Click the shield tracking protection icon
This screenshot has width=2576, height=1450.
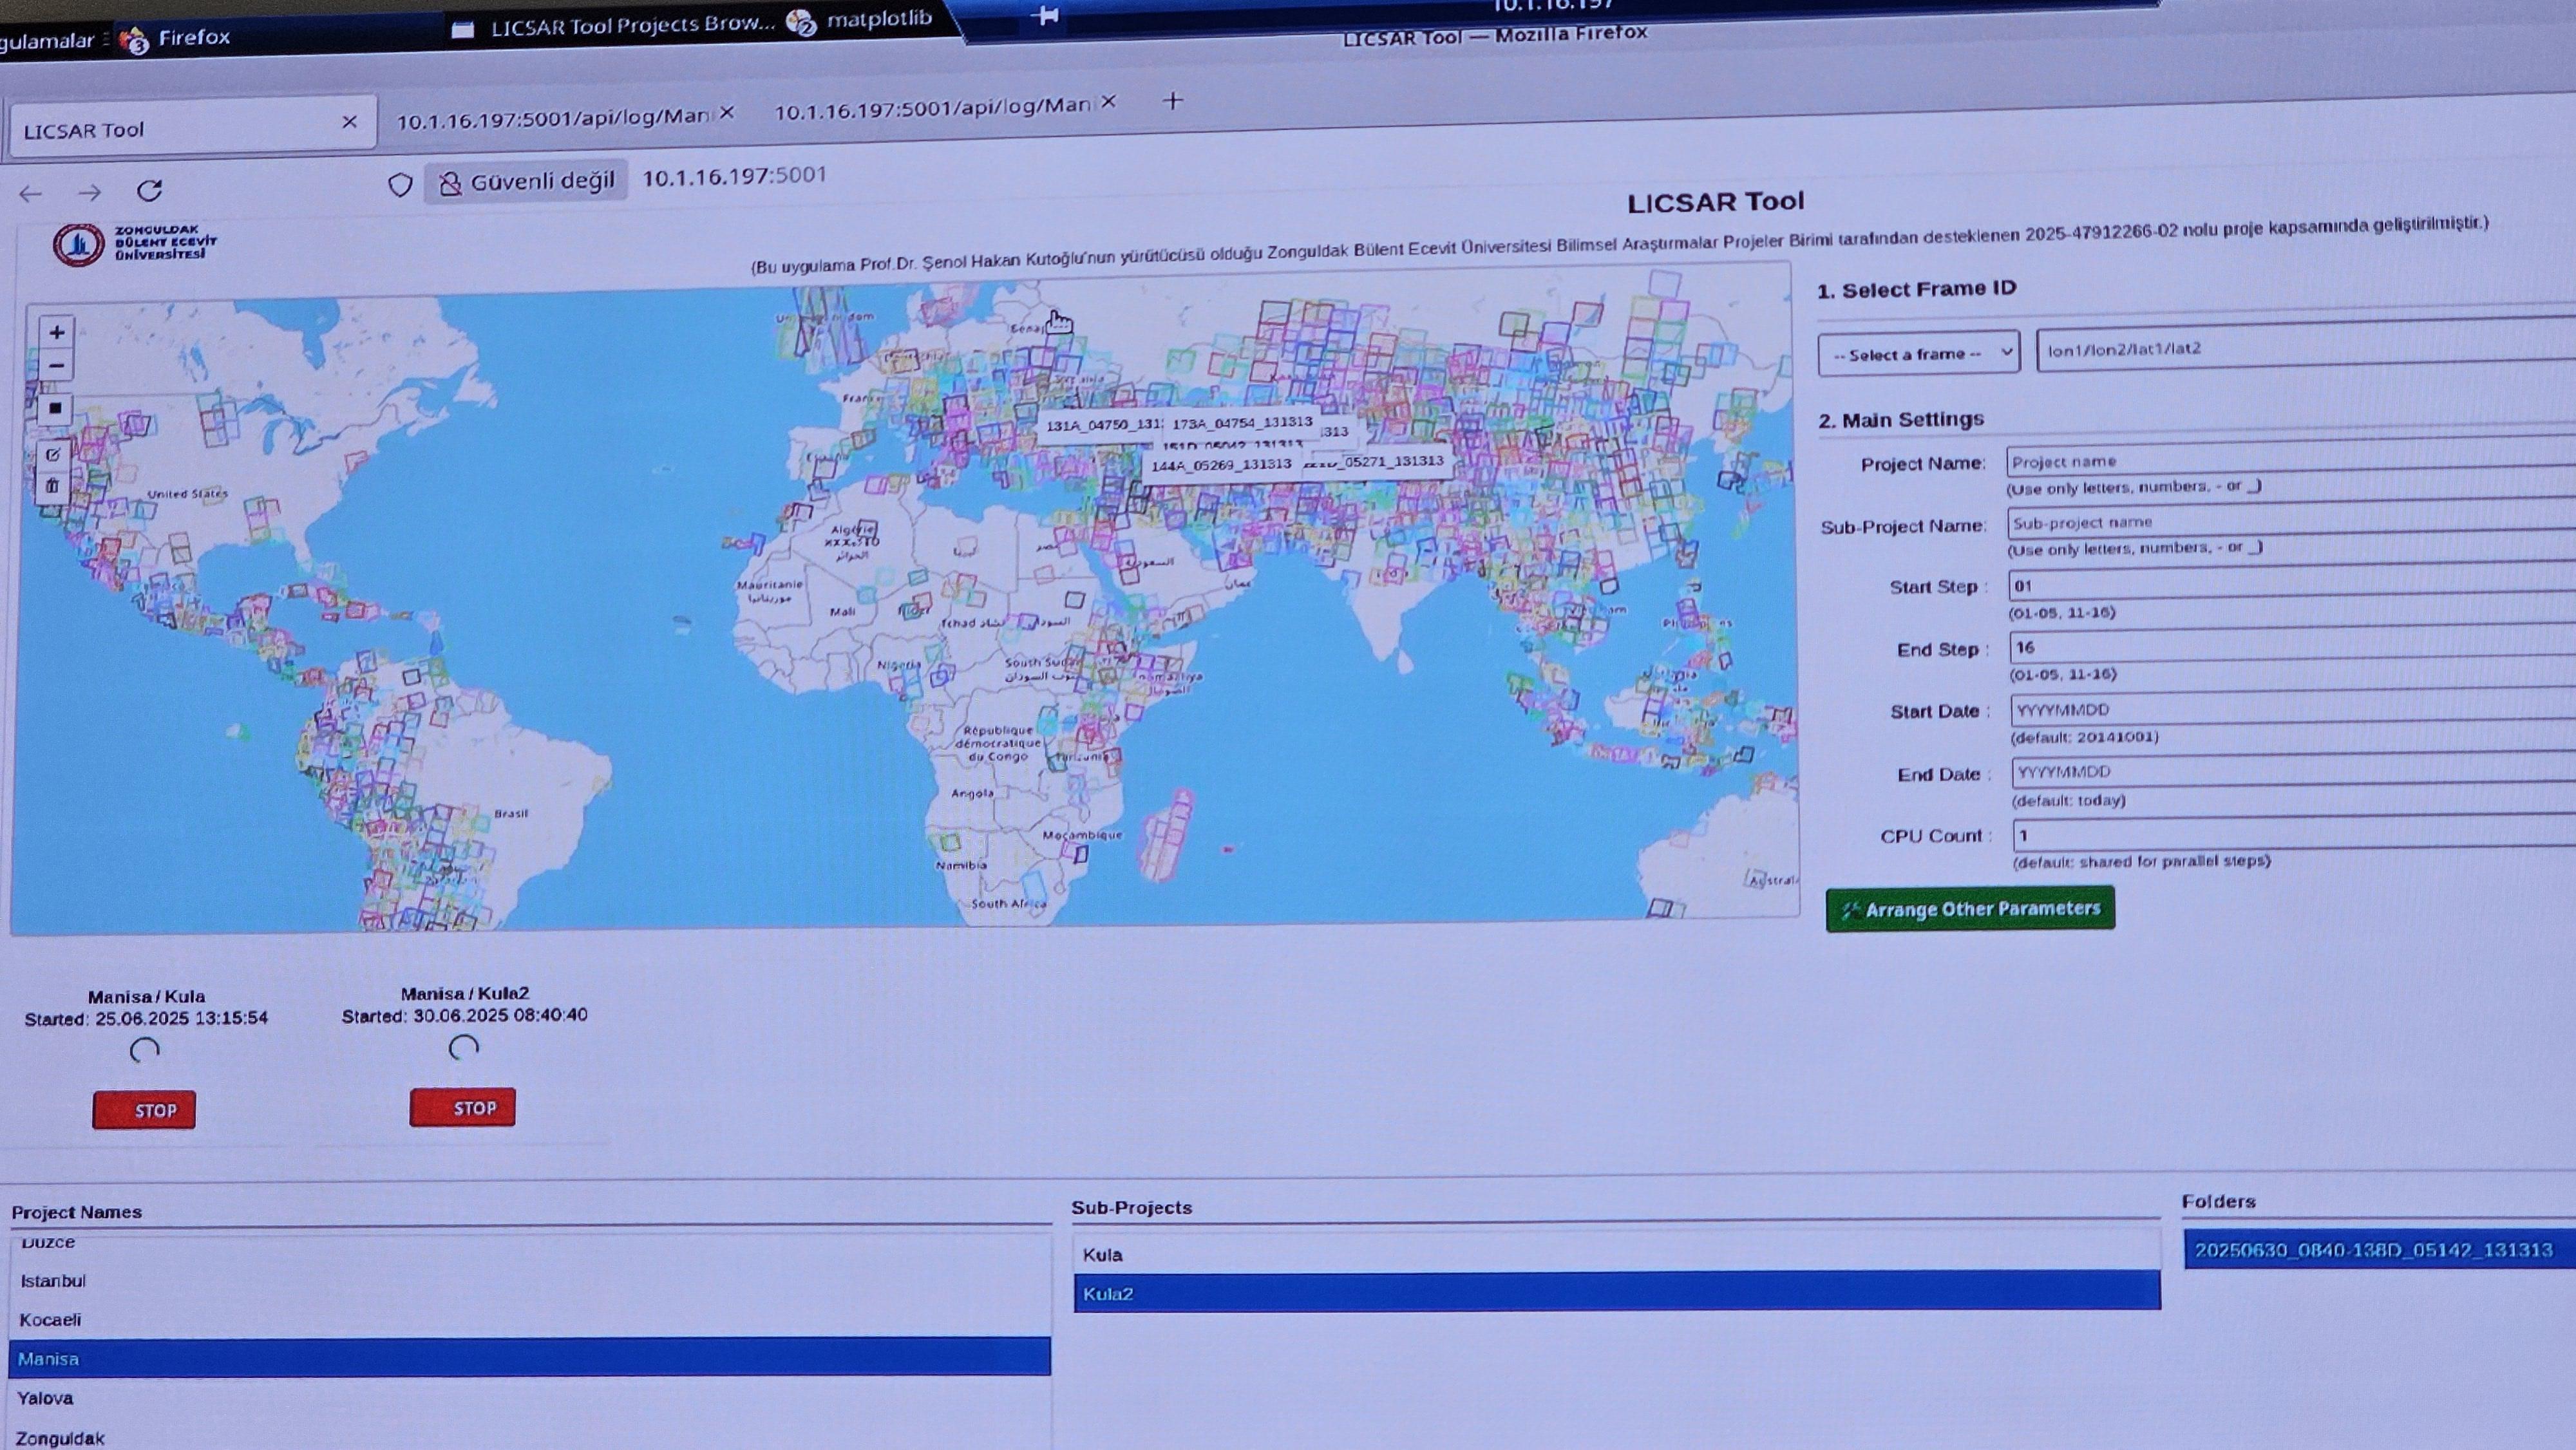pyautogui.click(x=400, y=185)
